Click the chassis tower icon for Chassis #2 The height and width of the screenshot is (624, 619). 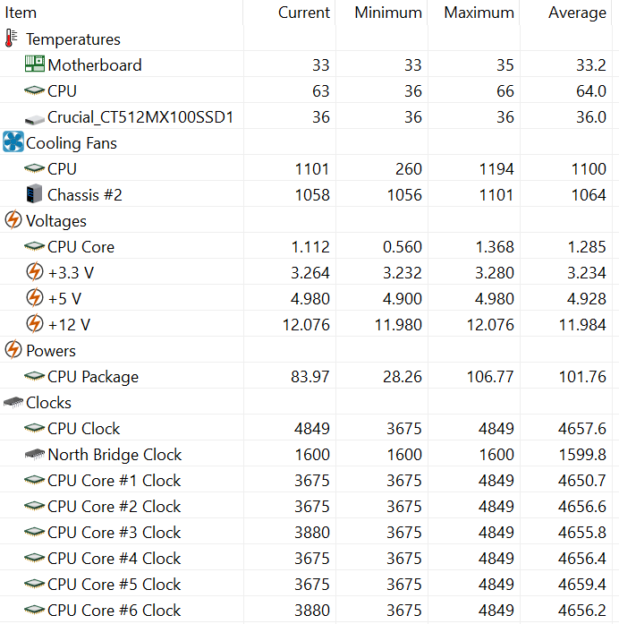(34, 193)
